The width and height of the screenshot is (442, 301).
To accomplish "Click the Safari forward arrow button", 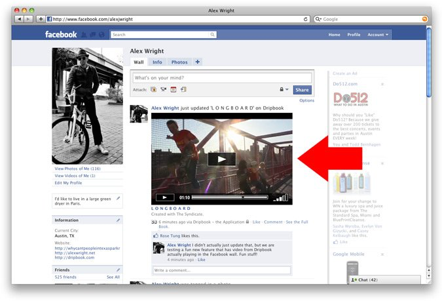I will coord(28,19).
